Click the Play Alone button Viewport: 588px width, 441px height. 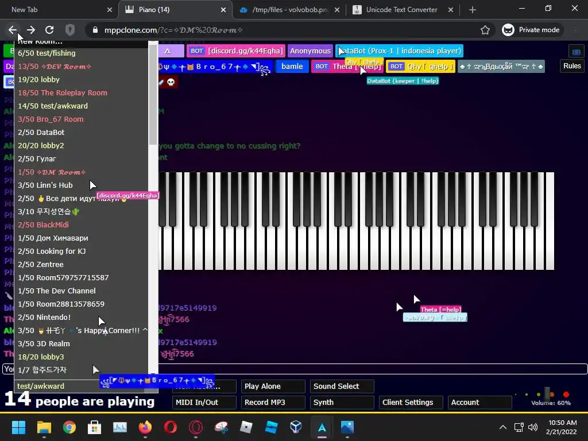(x=273, y=386)
